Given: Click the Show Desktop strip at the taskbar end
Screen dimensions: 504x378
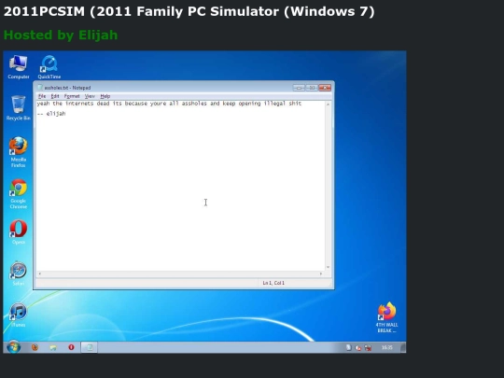Looking at the screenshot, I should (403, 347).
